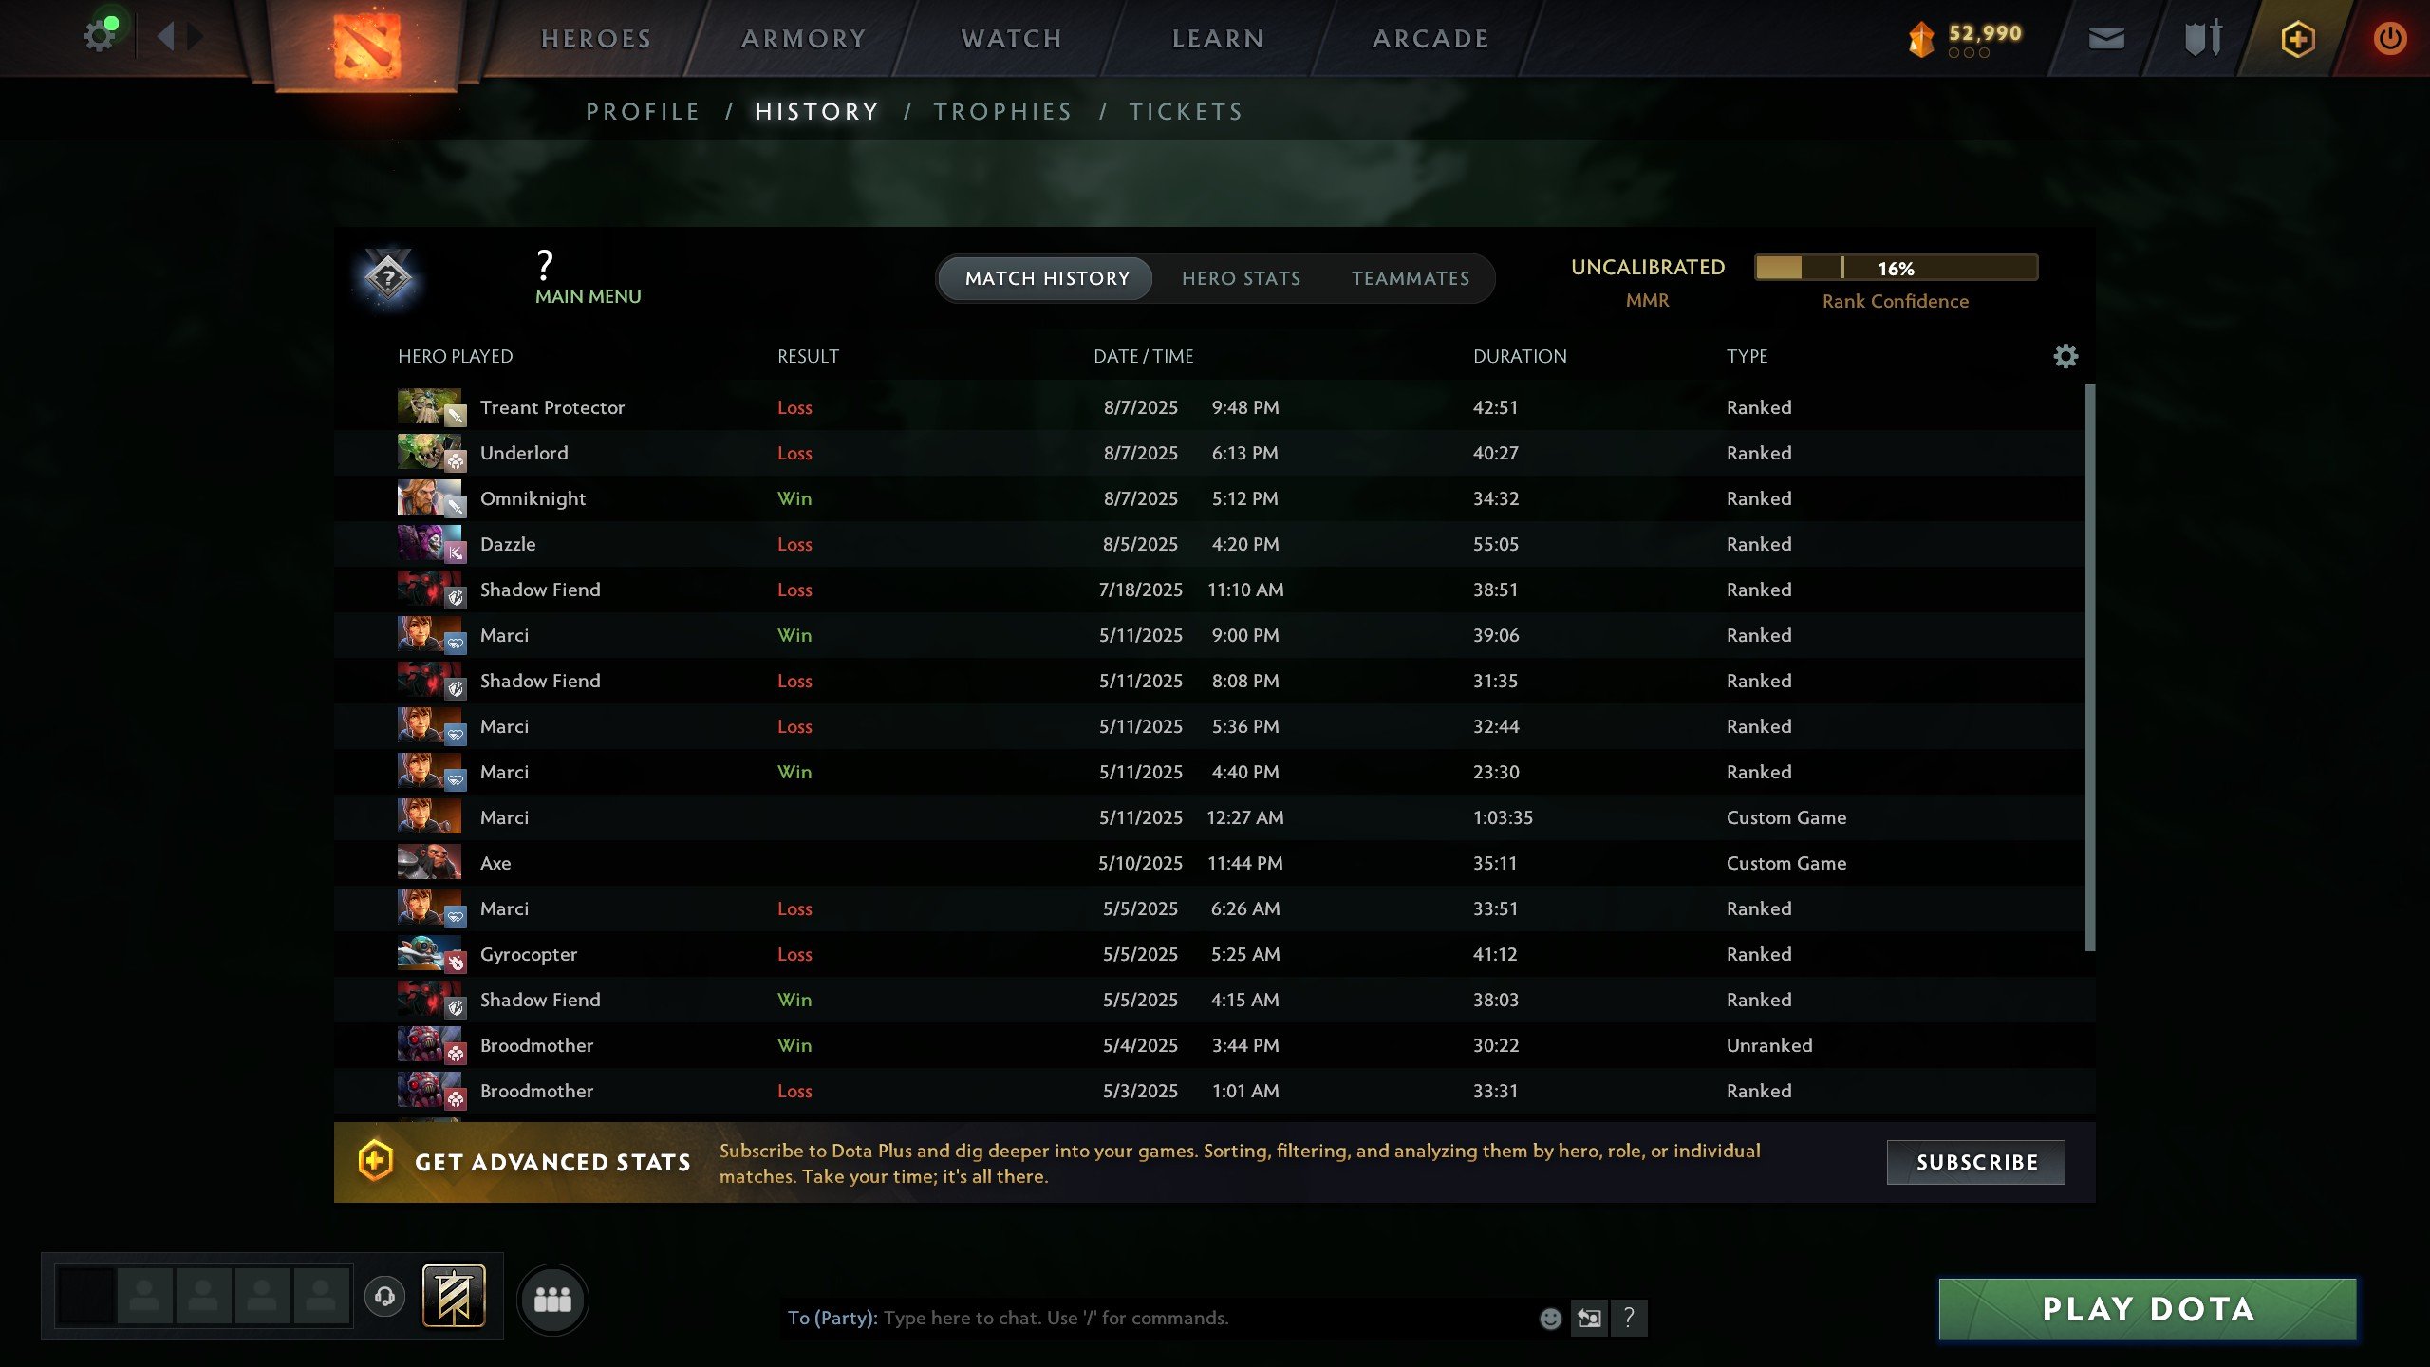Open the ARCADE menu
Screen dimensions: 2430x1367
[1430, 39]
